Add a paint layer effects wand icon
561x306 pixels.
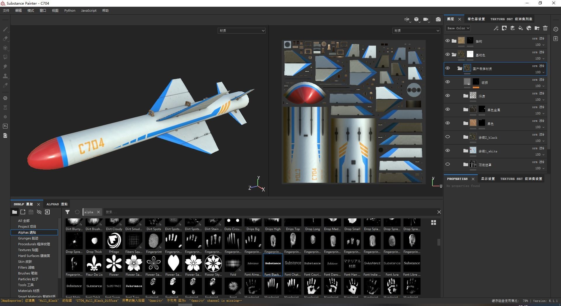496,28
